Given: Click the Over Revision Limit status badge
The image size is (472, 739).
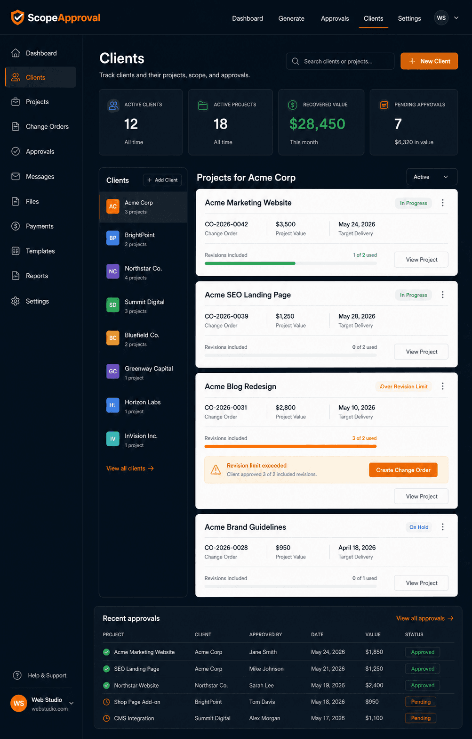Looking at the screenshot, I should (x=404, y=386).
